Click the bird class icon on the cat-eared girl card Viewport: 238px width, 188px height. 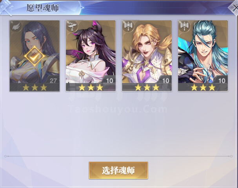72,27
